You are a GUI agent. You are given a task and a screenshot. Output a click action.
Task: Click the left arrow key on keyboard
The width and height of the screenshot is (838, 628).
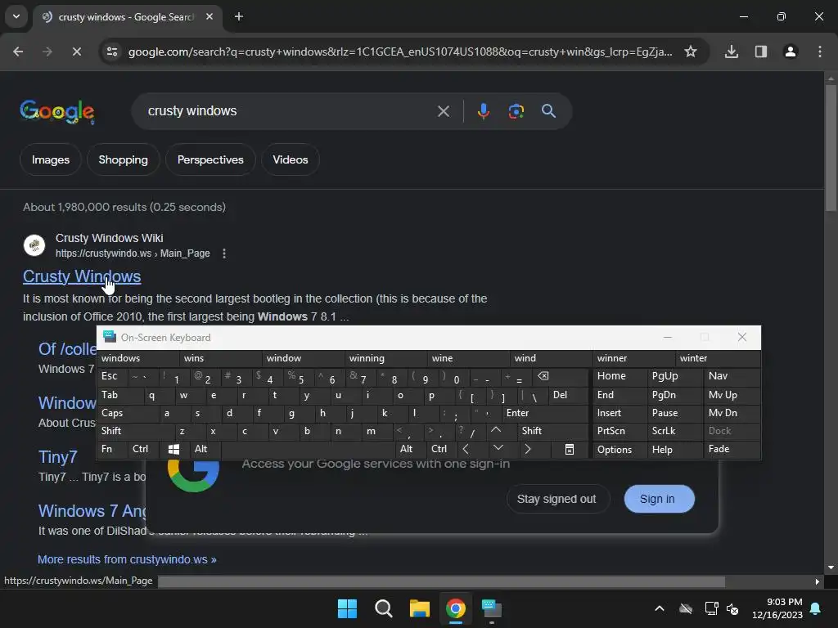pos(466,449)
